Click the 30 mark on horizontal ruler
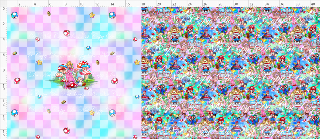The height and width of the screenshot is (139, 320). click(x=236, y=4)
